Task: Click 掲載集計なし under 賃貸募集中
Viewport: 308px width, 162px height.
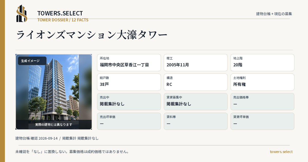Action: click(x=179, y=104)
